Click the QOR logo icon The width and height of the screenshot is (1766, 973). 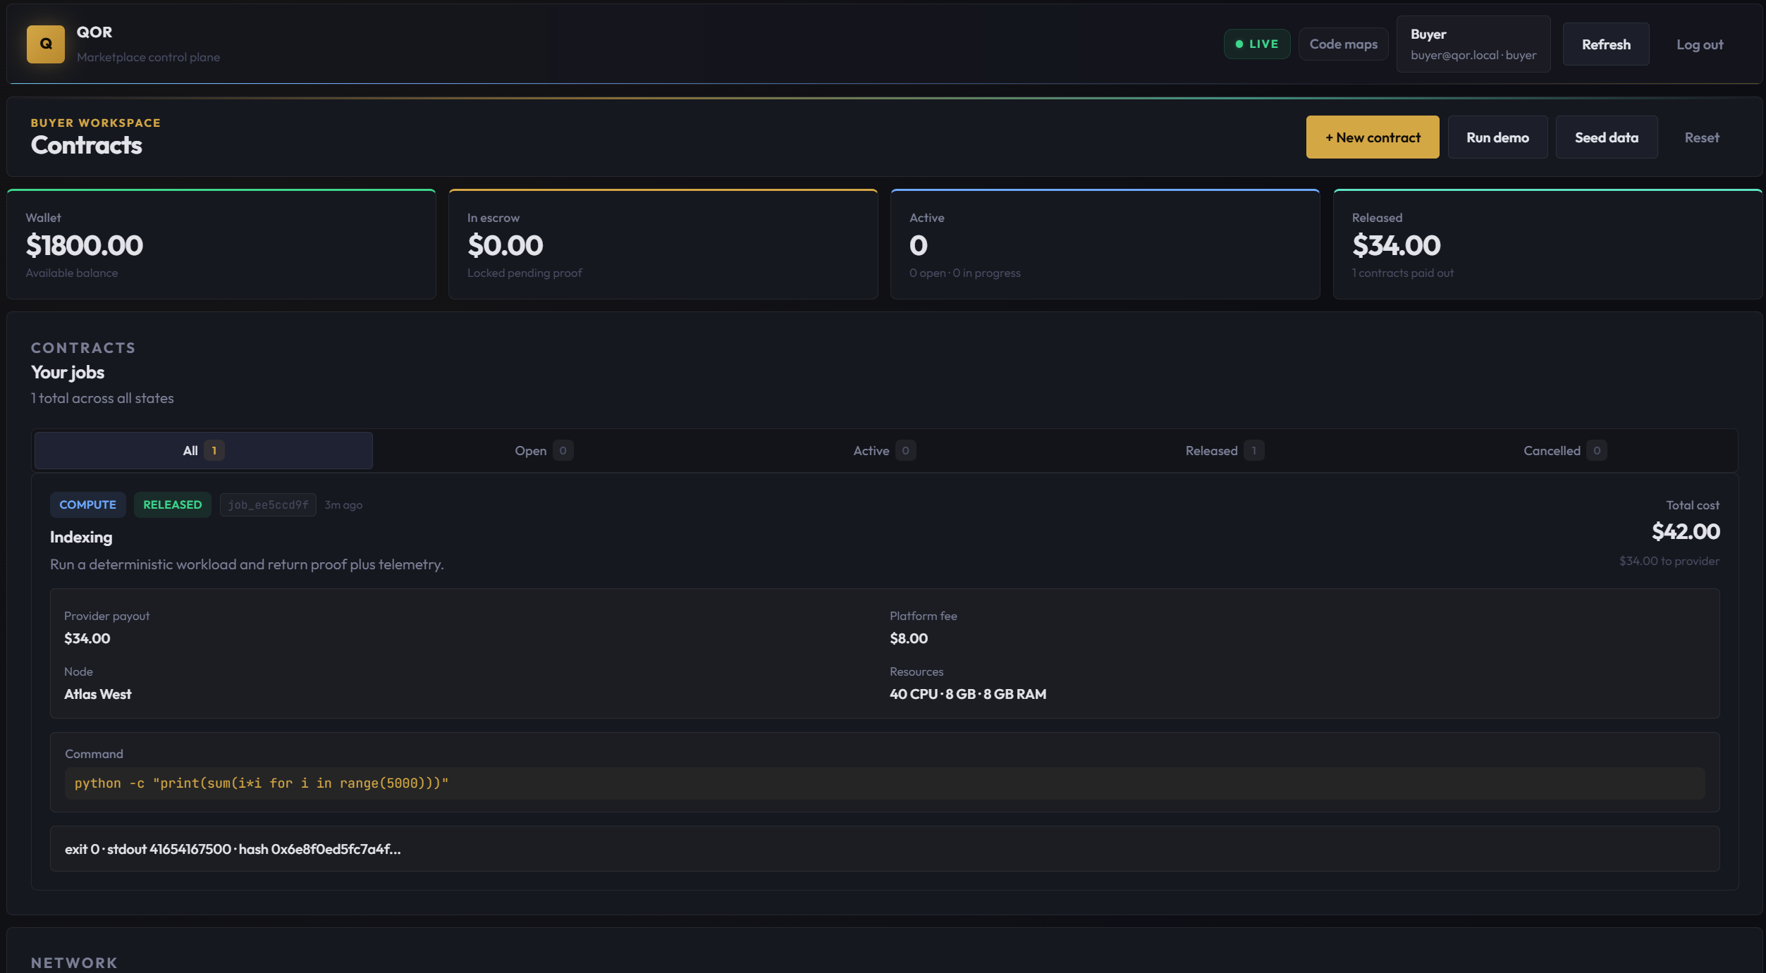pyautogui.click(x=46, y=44)
